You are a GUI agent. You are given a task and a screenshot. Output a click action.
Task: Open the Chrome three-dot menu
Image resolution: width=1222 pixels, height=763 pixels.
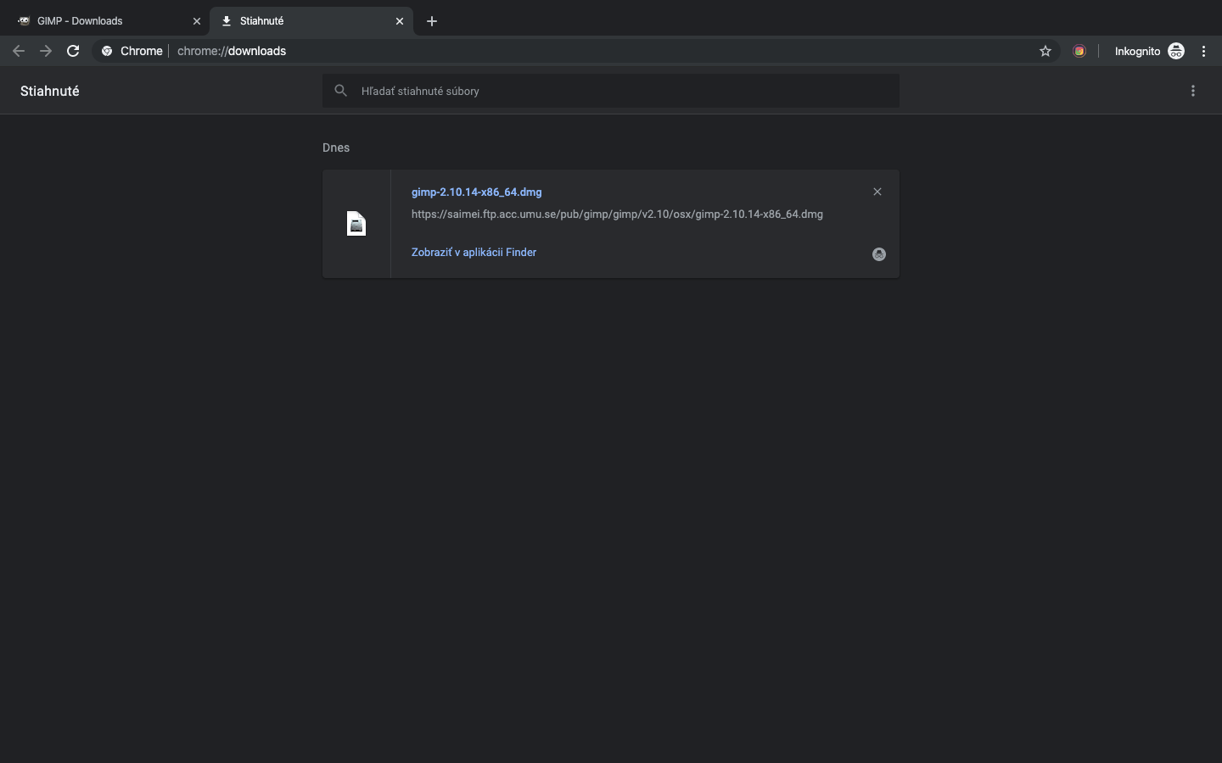point(1203,51)
